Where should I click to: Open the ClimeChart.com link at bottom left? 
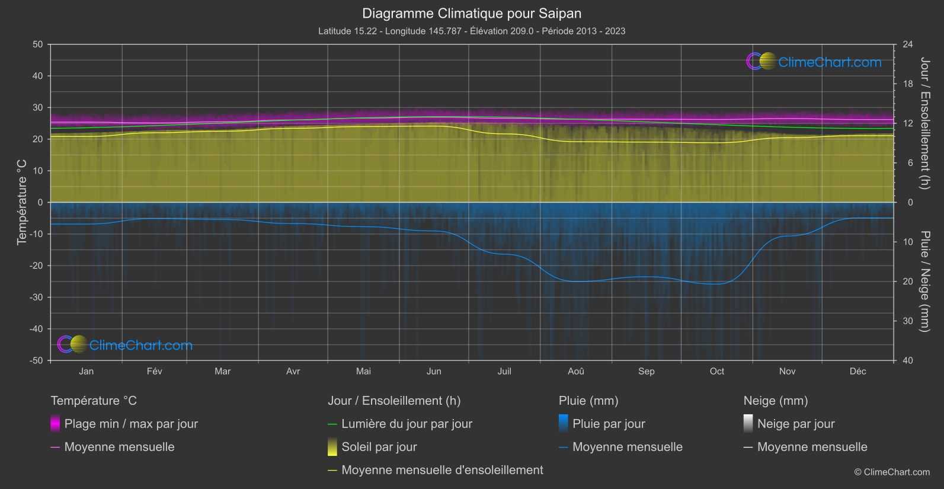141,345
